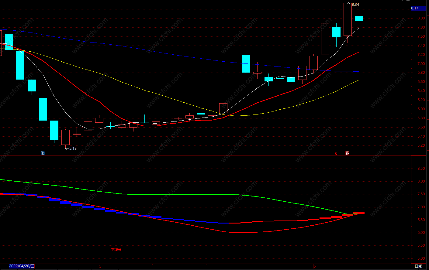
Task: Click the 5.00 indicator axis label
Action: (421, 258)
